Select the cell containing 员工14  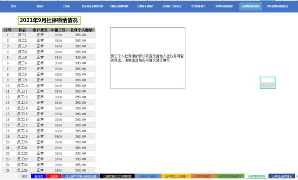click(x=22, y=108)
